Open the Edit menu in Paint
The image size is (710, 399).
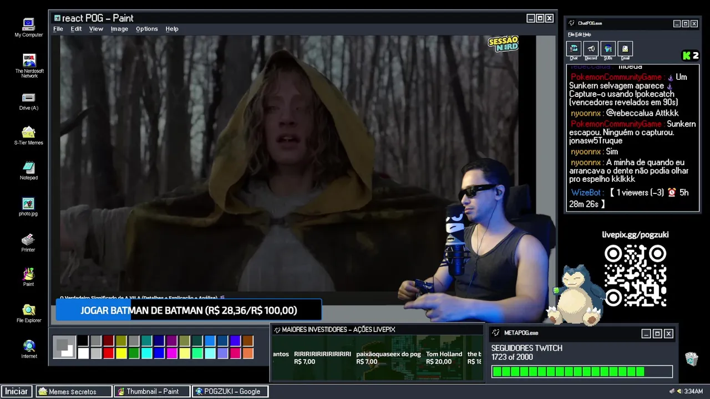76,29
